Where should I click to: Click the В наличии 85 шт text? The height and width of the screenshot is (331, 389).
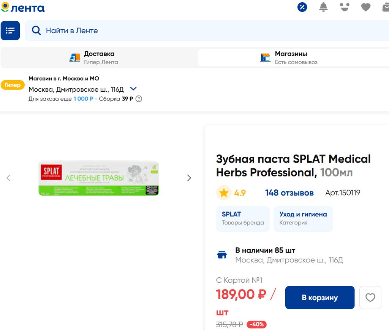(265, 250)
